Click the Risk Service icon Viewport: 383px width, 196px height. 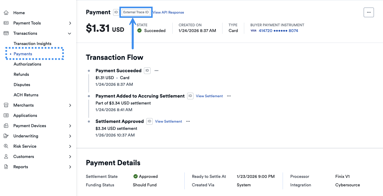pyautogui.click(x=6, y=146)
